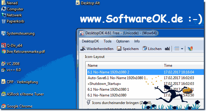The image size is (206, 111).
Task: Click the Speichern button label
Action: coord(131,49)
